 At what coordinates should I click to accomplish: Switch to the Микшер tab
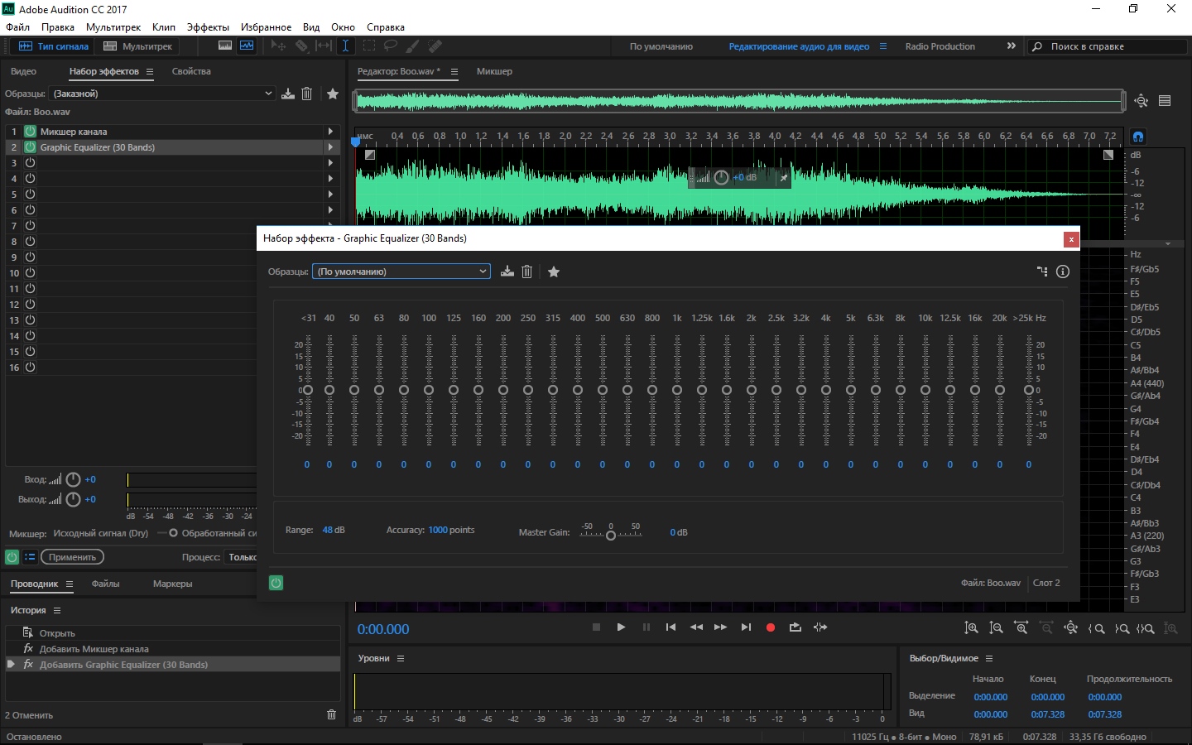click(494, 71)
